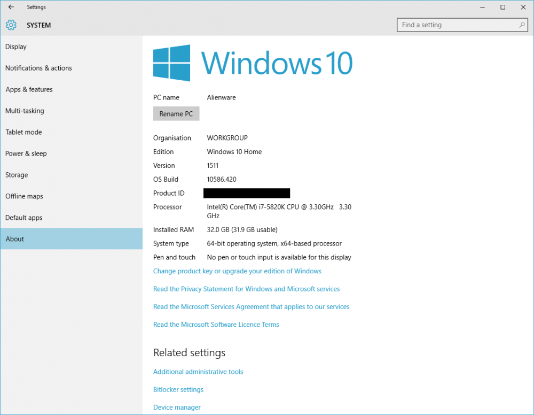Open Change product key or upgrade link
The height and width of the screenshot is (415, 534).
[x=237, y=271]
